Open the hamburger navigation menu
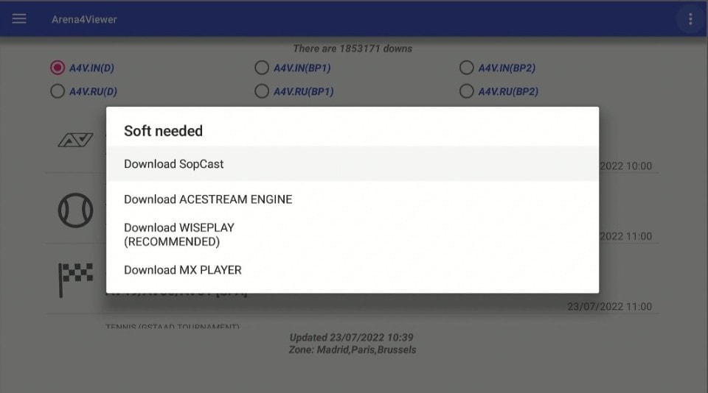Image resolution: width=708 pixels, height=393 pixels. click(x=19, y=19)
